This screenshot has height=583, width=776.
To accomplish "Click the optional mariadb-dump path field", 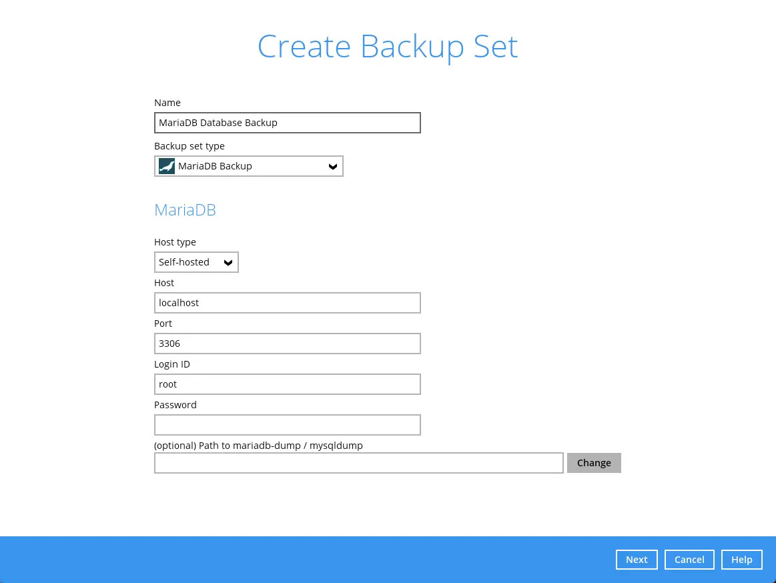I will (x=358, y=462).
